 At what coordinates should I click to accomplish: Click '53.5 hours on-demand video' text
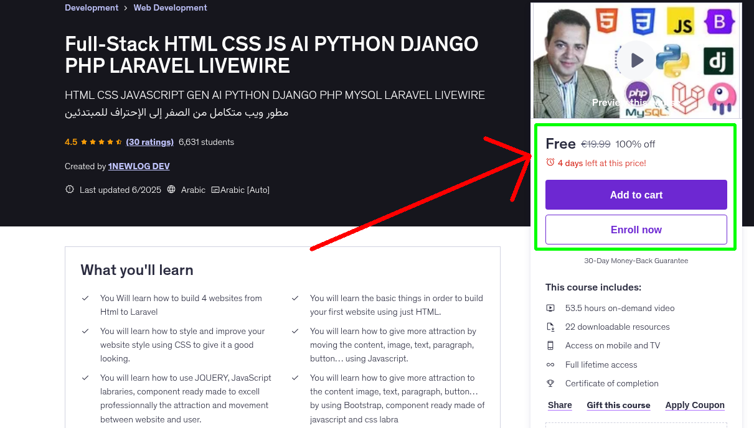[620, 308]
